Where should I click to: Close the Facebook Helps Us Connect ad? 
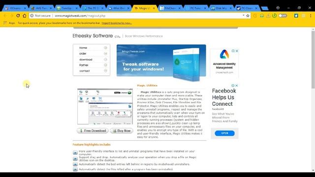pos(237,86)
